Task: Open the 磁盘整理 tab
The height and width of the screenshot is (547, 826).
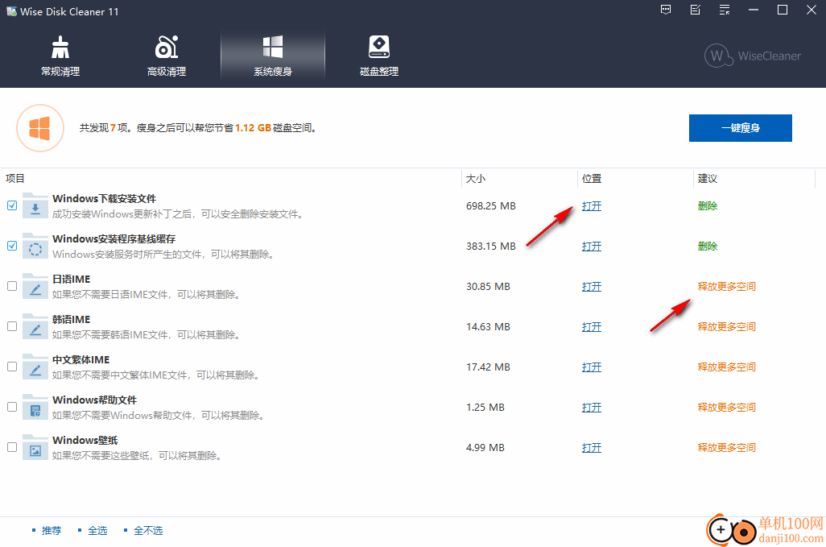Action: pos(378,56)
